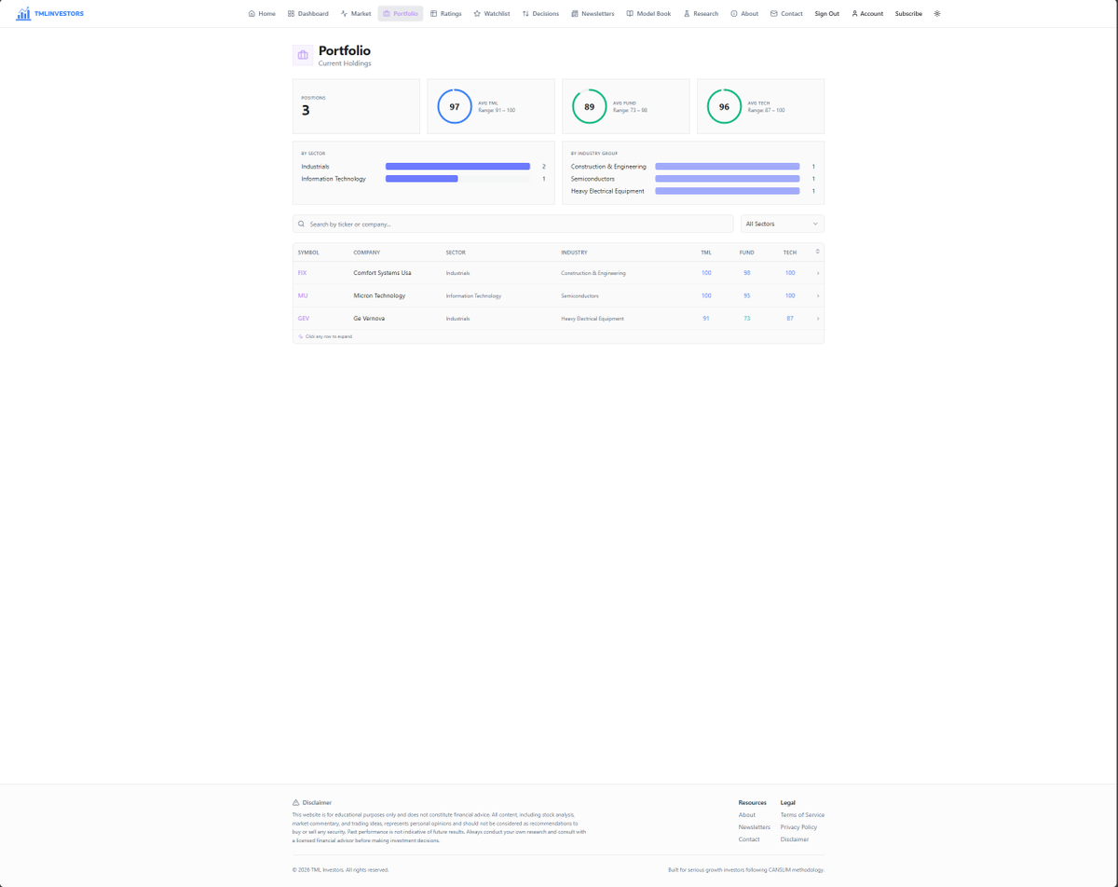Viewport: 1118px width, 887px height.
Task: Click the Industrials sector bar
Action: coord(457,167)
